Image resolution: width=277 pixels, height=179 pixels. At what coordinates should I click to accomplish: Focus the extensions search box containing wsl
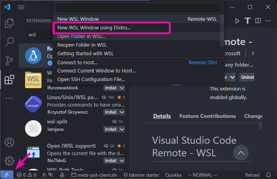pyautogui.click(x=40, y=34)
